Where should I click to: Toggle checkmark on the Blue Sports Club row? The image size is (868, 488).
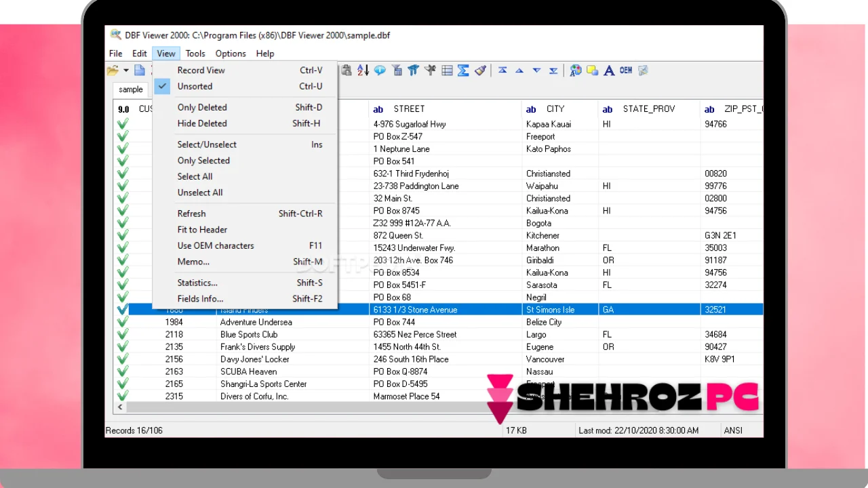[x=123, y=334]
